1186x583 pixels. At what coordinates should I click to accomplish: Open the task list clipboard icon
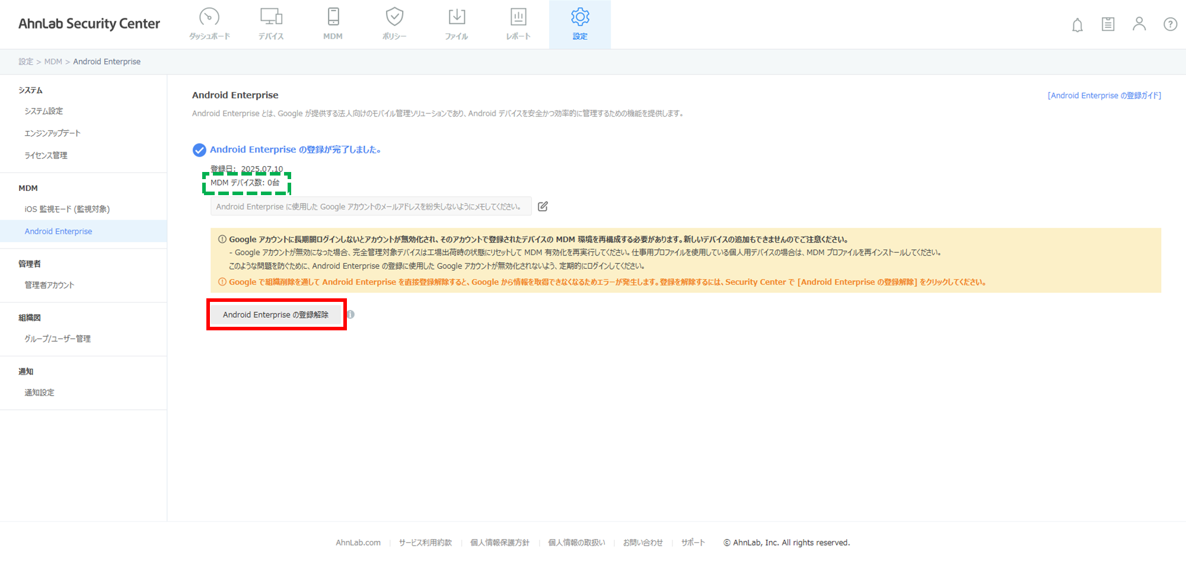pos(1108,24)
